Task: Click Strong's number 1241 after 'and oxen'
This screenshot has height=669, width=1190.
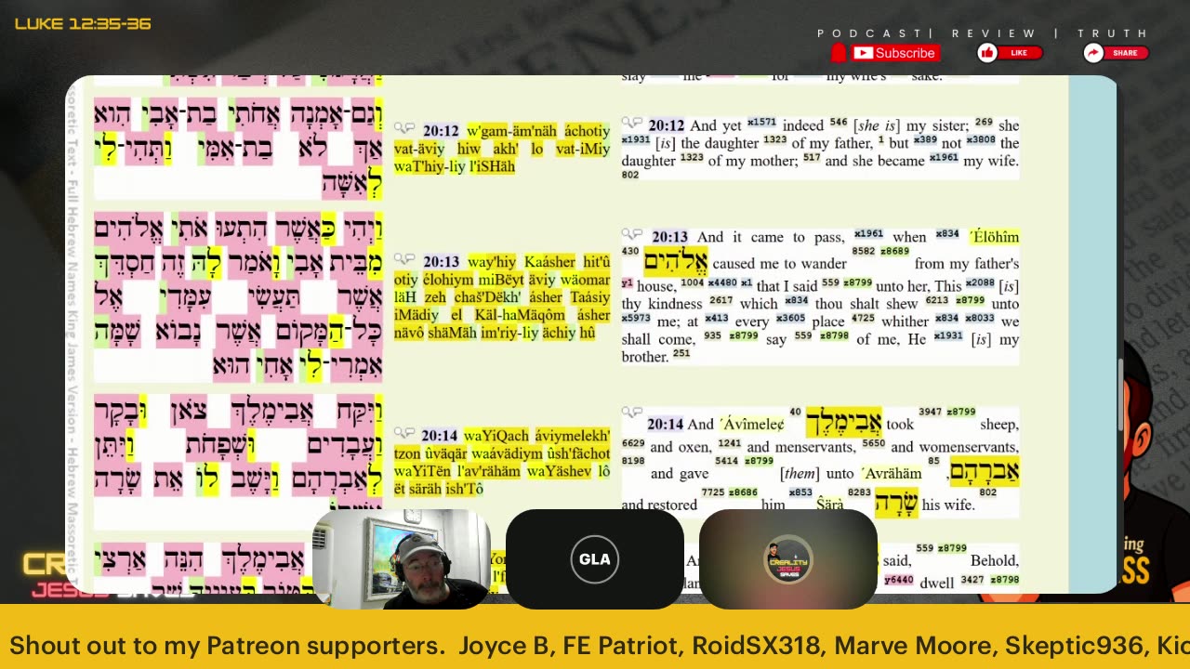Action: 730,443
